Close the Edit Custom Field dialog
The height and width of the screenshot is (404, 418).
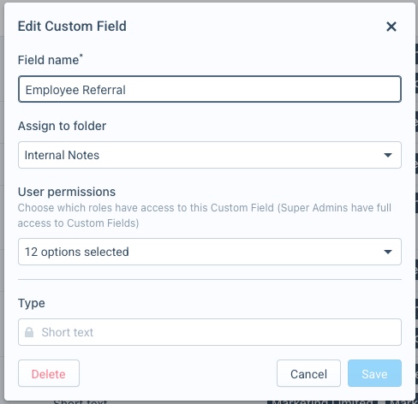[x=391, y=27]
